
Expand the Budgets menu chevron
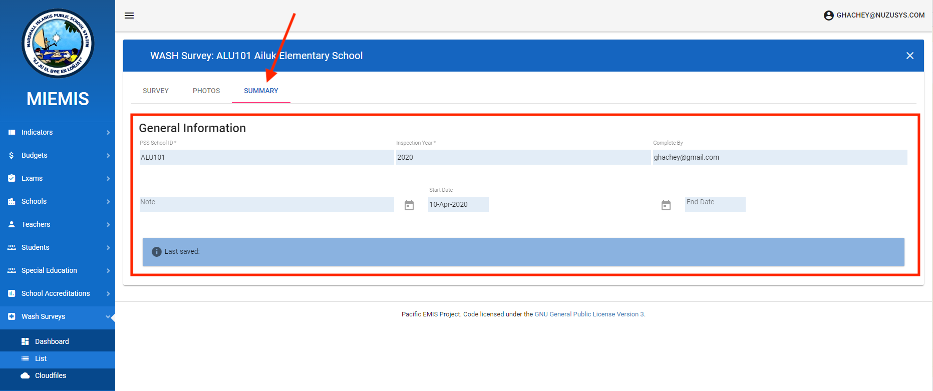pyautogui.click(x=108, y=155)
